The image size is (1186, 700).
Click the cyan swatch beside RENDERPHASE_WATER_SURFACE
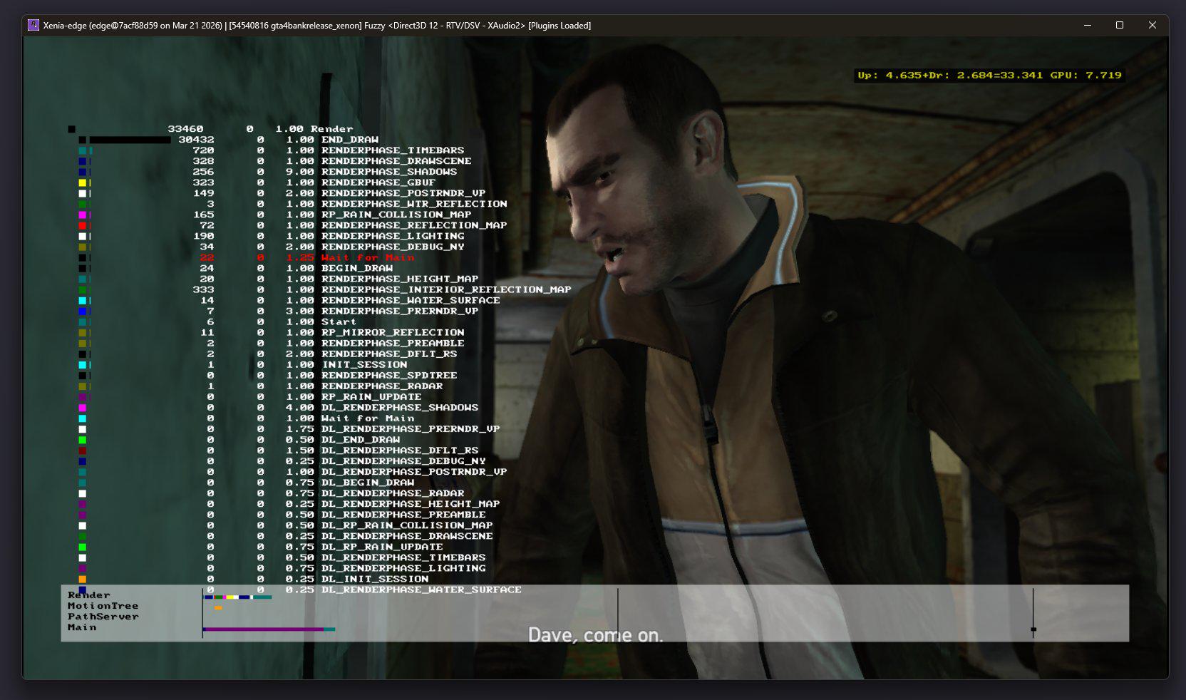(83, 301)
